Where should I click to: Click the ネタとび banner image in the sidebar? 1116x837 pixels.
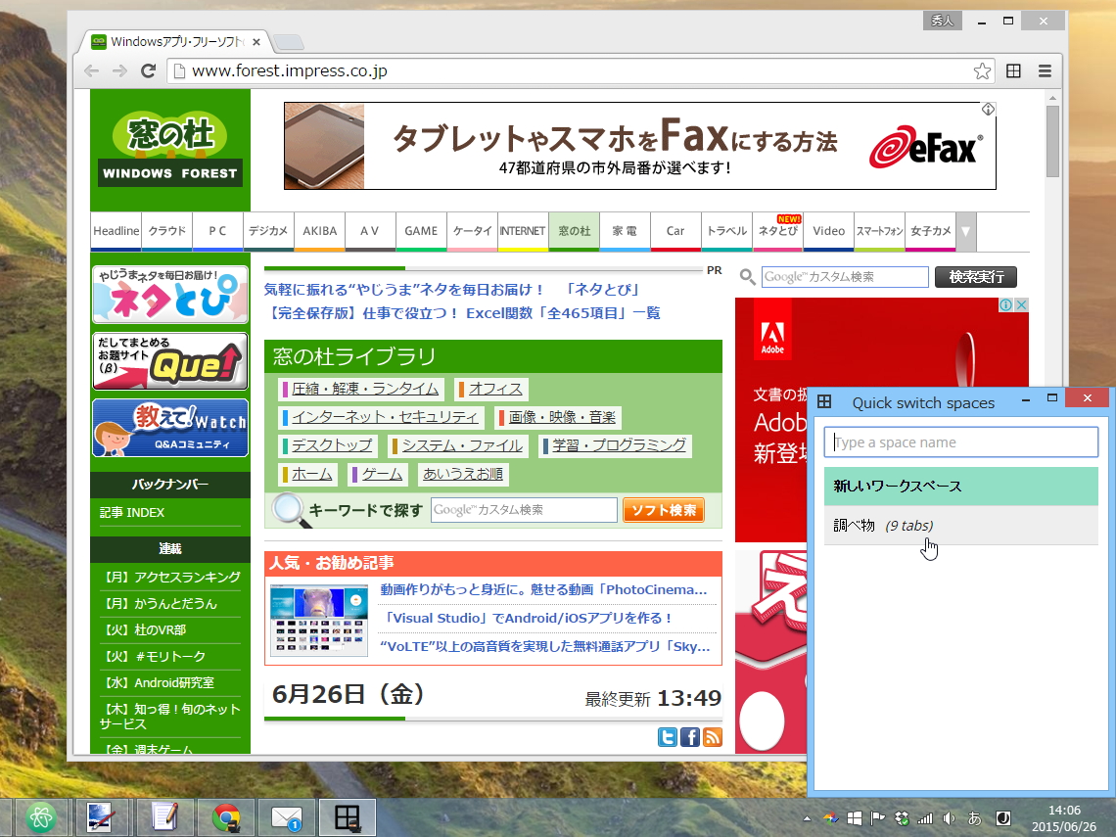coord(170,295)
